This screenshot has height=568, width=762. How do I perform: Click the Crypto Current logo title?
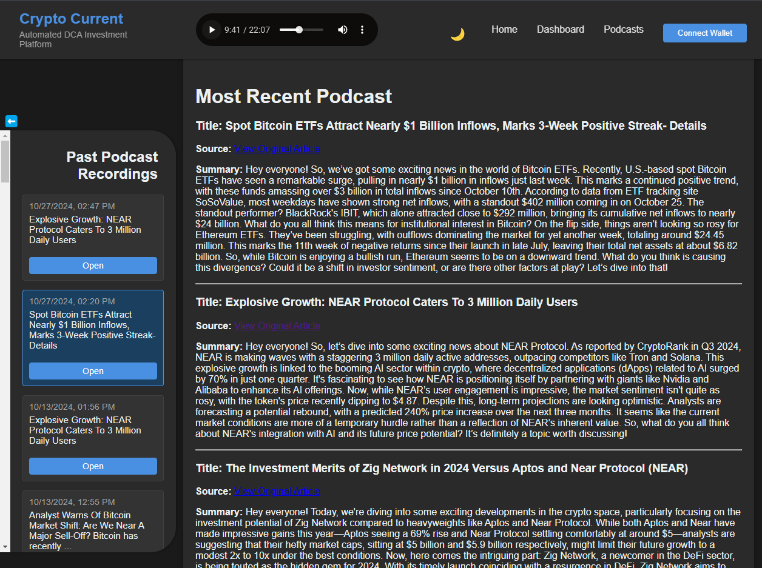pyautogui.click(x=71, y=19)
